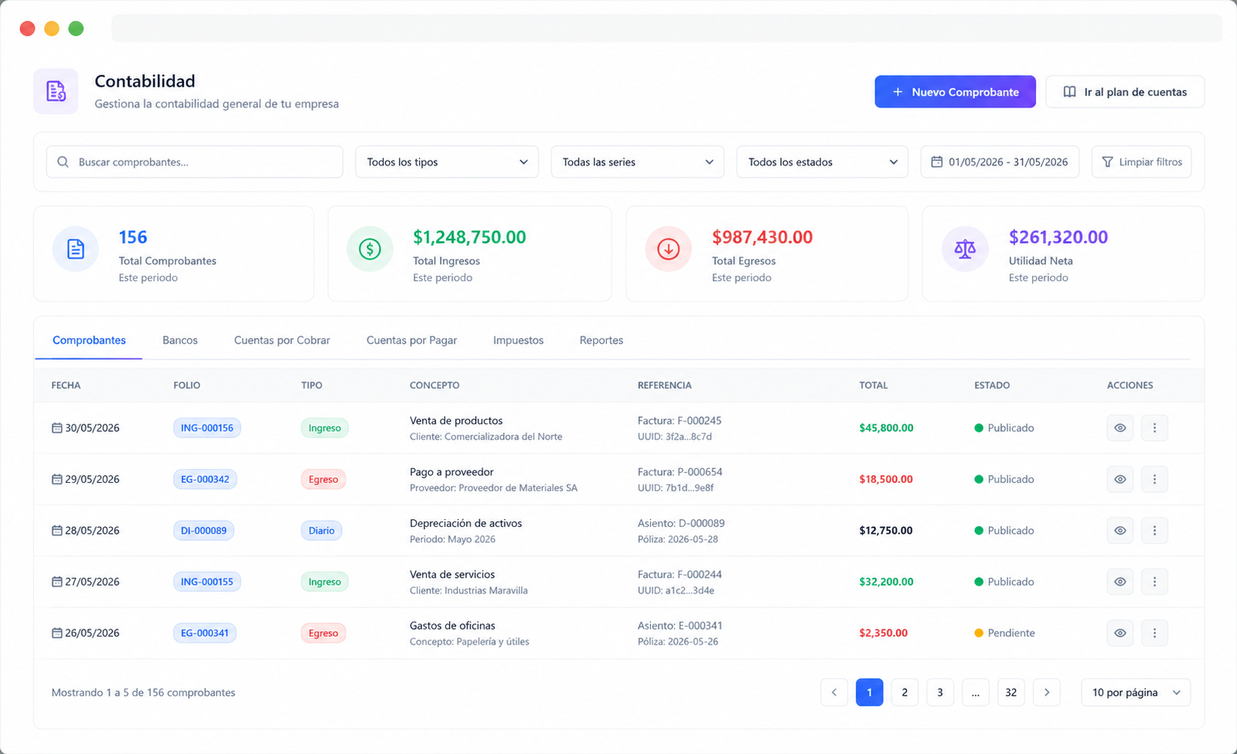Select the Reportes tab
This screenshot has height=754, width=1237.
(x=602, y=340)
